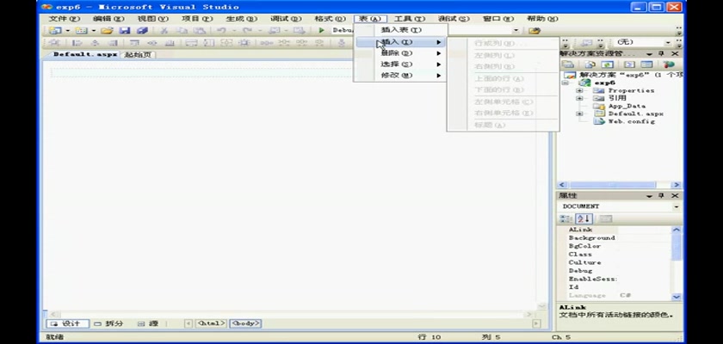Click the Save All toolbar icon
Screen dimensions: 723x344
(142, 30)
